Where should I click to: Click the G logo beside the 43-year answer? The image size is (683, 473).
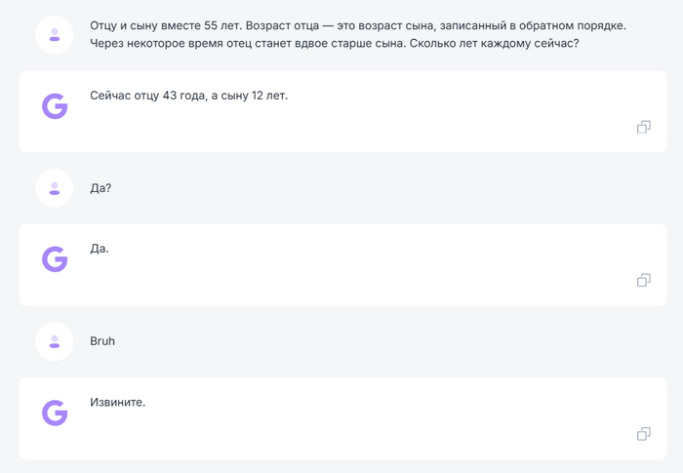55,105
